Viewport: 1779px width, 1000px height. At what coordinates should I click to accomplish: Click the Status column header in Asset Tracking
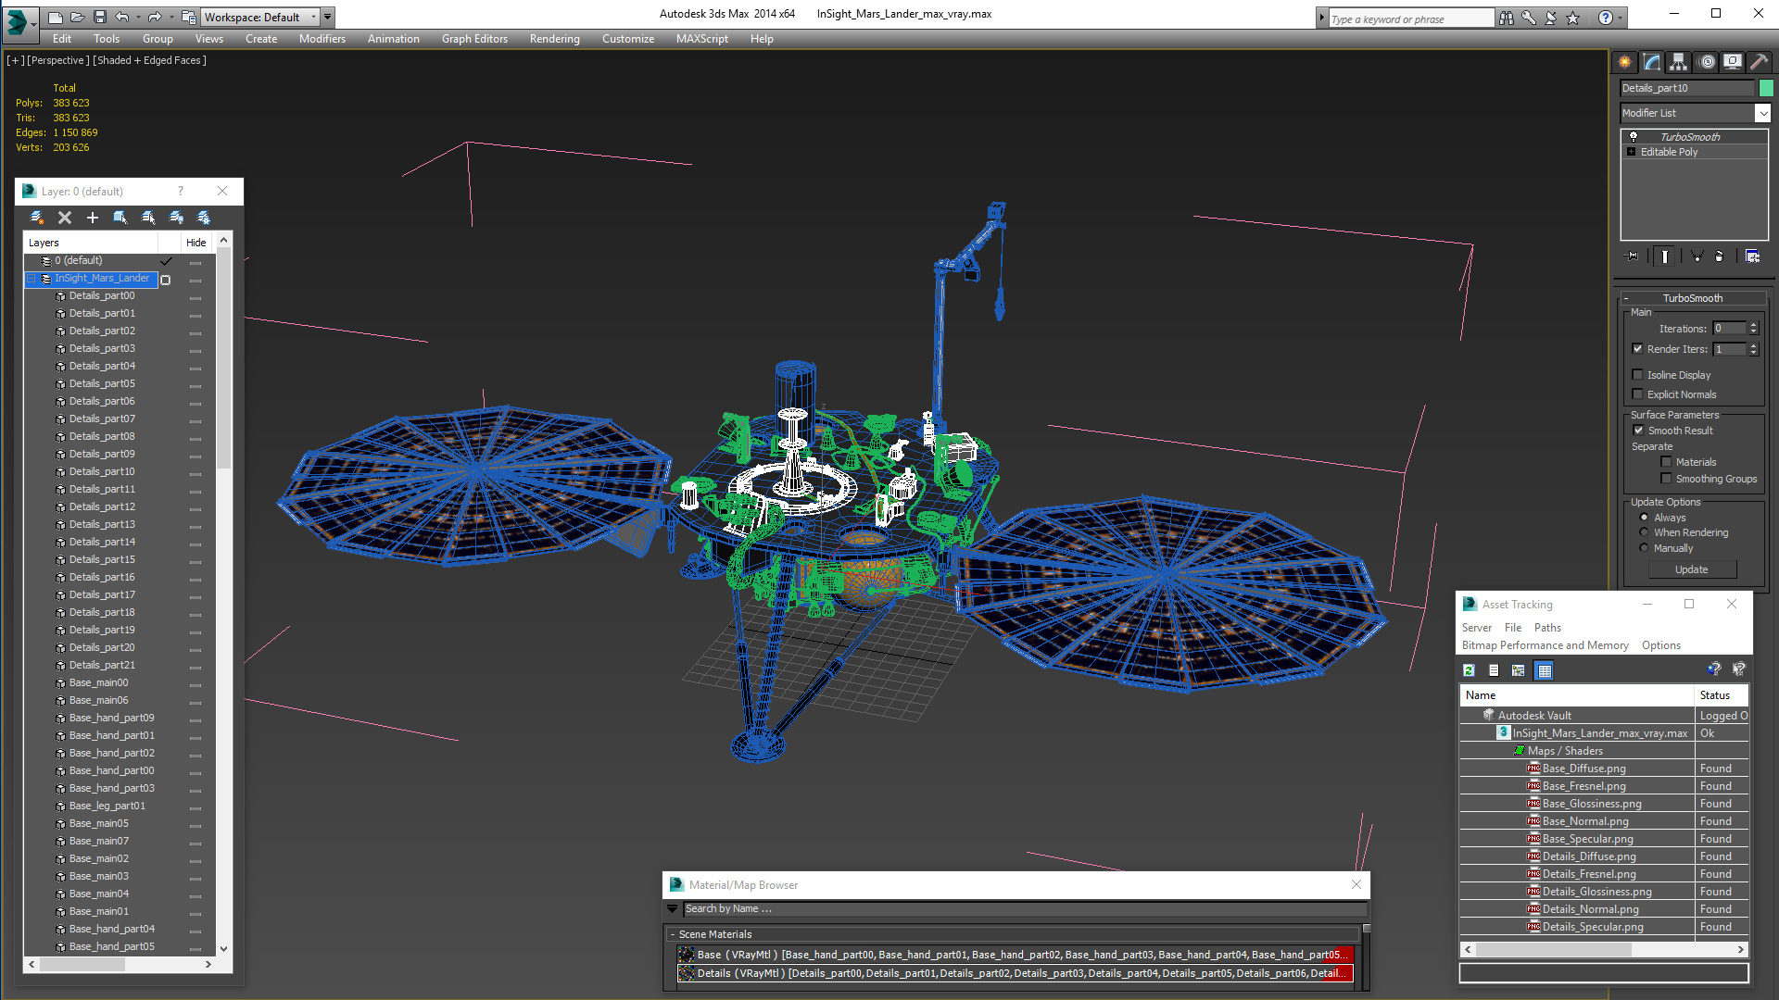click(1721, 695)
